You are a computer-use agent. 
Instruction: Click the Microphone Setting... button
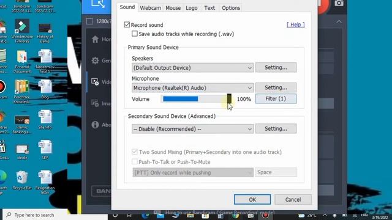276,87
